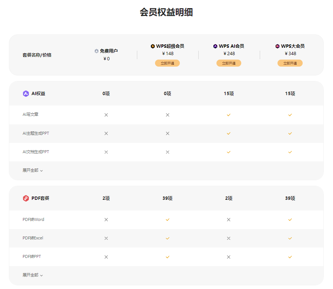Click the PDF转Word row label
Viewport: 333px width, 289px height.
coord(33,219)
